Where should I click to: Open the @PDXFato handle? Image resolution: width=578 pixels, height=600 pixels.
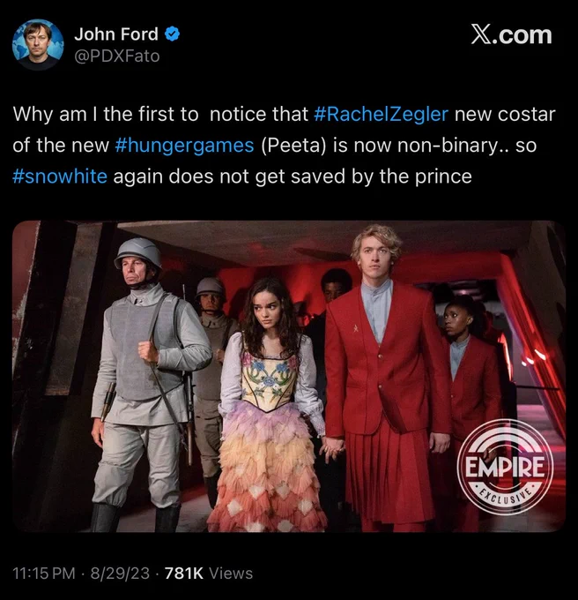click(x=117, y=56)
